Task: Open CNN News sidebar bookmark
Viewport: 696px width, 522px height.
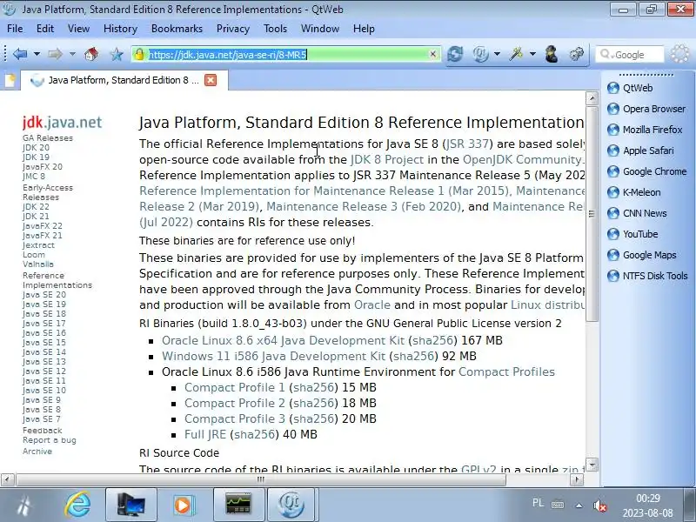Action: 637,213
